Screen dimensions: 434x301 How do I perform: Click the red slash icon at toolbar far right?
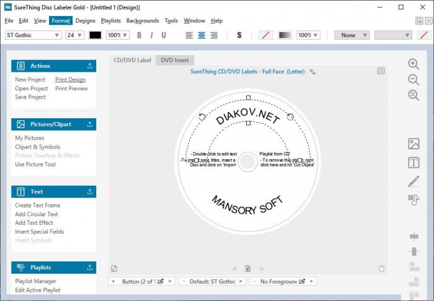click(423, 35)
